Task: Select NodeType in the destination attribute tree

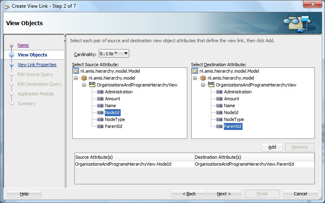Action: [x=234, y=119]
